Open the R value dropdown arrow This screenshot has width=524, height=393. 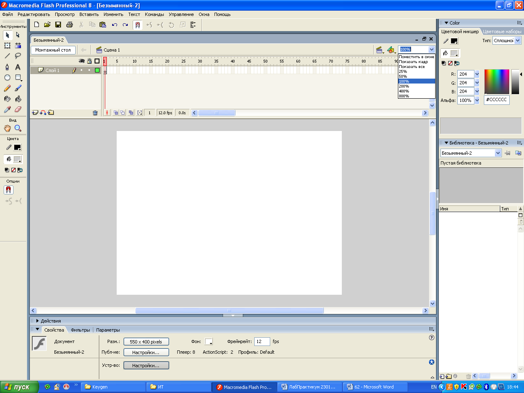click(477, 74)
